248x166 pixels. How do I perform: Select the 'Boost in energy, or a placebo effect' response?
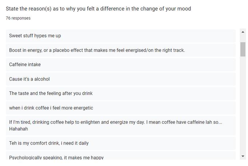point(121,50)
